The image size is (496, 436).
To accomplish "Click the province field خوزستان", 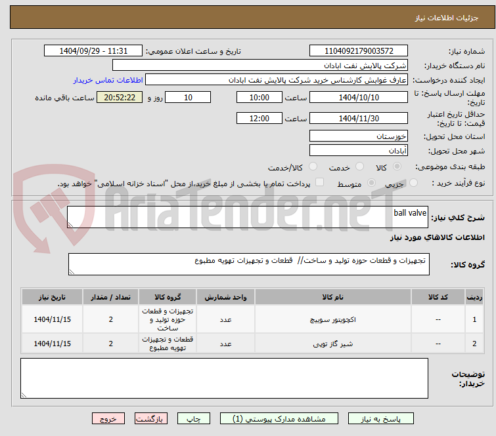I will (359, 136).
